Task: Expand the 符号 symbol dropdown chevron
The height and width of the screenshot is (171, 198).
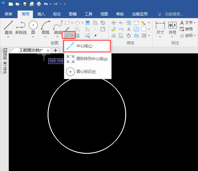Action: click(172, 37)
